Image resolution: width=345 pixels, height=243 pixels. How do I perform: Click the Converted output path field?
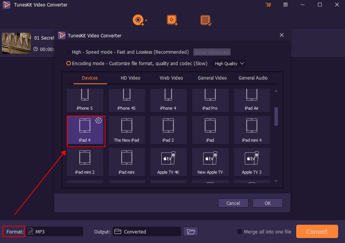click(146, 232)
